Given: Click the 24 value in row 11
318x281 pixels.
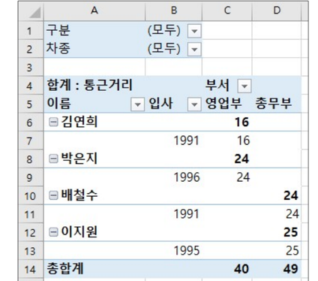Looking at the screenshot, I should (x=277, y=214).
